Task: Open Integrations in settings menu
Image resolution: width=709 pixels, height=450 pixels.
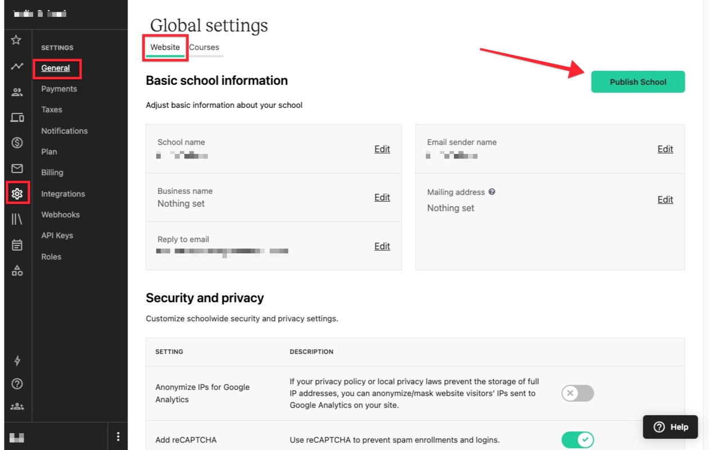Action: coord(63,194)
